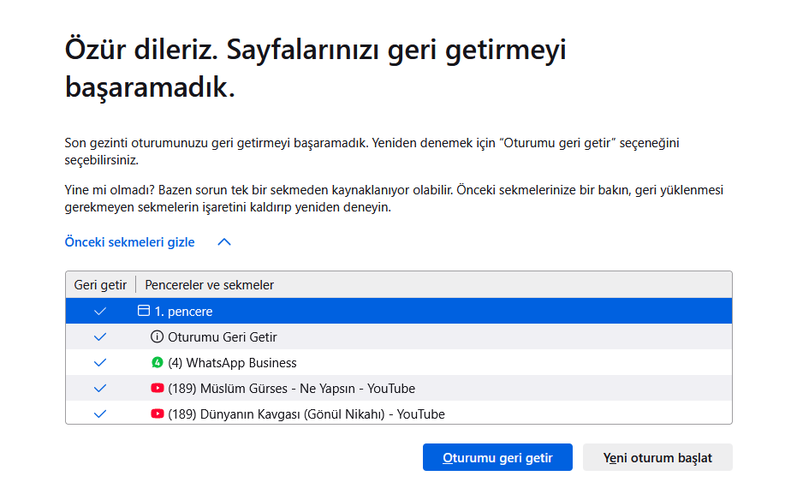Select the Müslüm Gürses - Ne Yapsın row
This screenshot has height=482, width=785.
pos(399,388)
